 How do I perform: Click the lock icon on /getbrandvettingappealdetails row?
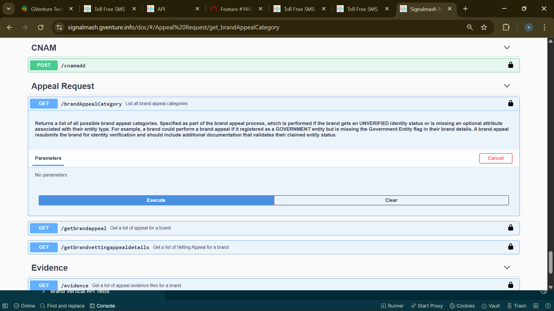click(510, 247)
